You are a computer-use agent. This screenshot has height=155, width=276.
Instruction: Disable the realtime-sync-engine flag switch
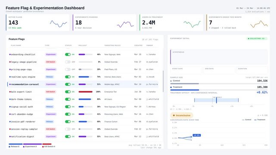(x=68, y=77)
